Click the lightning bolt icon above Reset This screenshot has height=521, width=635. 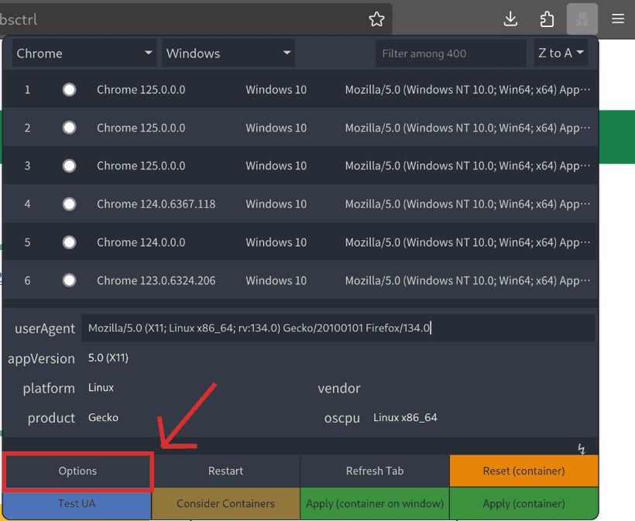click(581, 448)
